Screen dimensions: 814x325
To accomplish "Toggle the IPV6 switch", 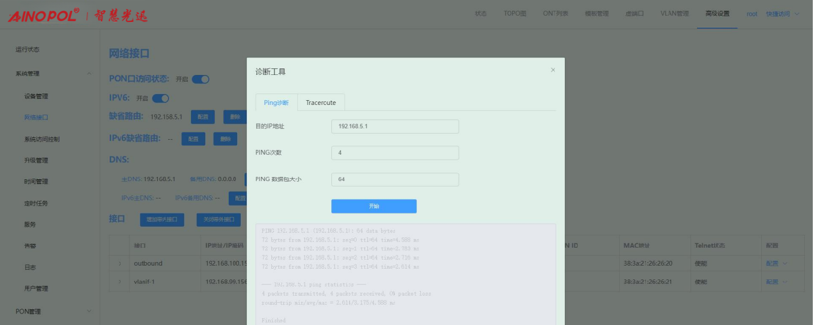I will pos(160,98).
